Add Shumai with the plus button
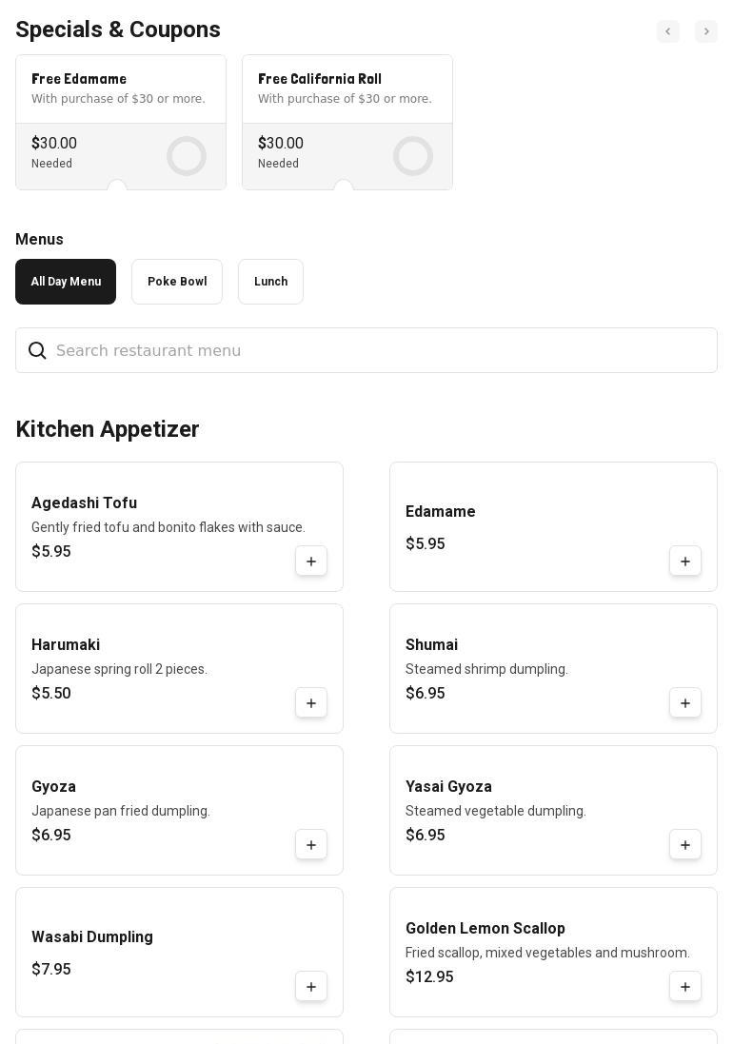 pyautogui.click(x=685, y=703)
